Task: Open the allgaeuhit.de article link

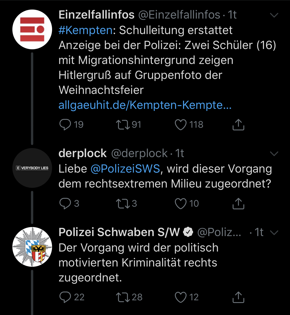Action: 145,105
